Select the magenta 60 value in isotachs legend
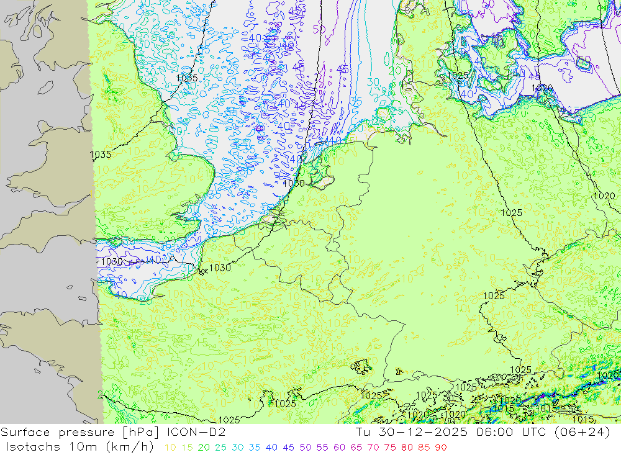Screen dimensions: 621x455 pyautogui.click(x=340, y=448)
